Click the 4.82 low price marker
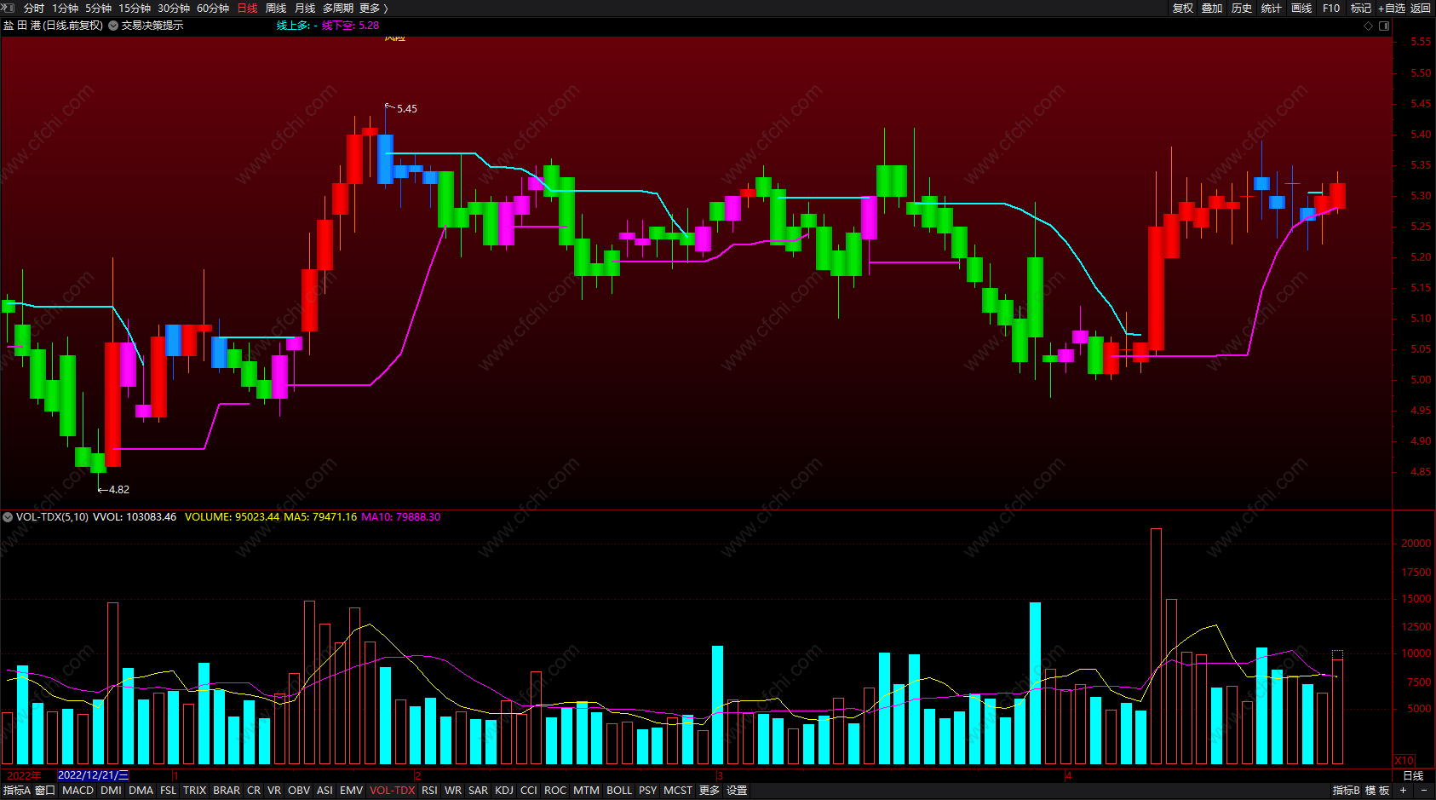Viewport: 1436px width, 800px height. [x=119, y=490]
